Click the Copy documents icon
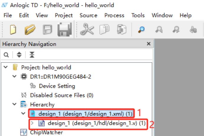Image resolution: width=204 pixels, height=136 pixels. 104,29
